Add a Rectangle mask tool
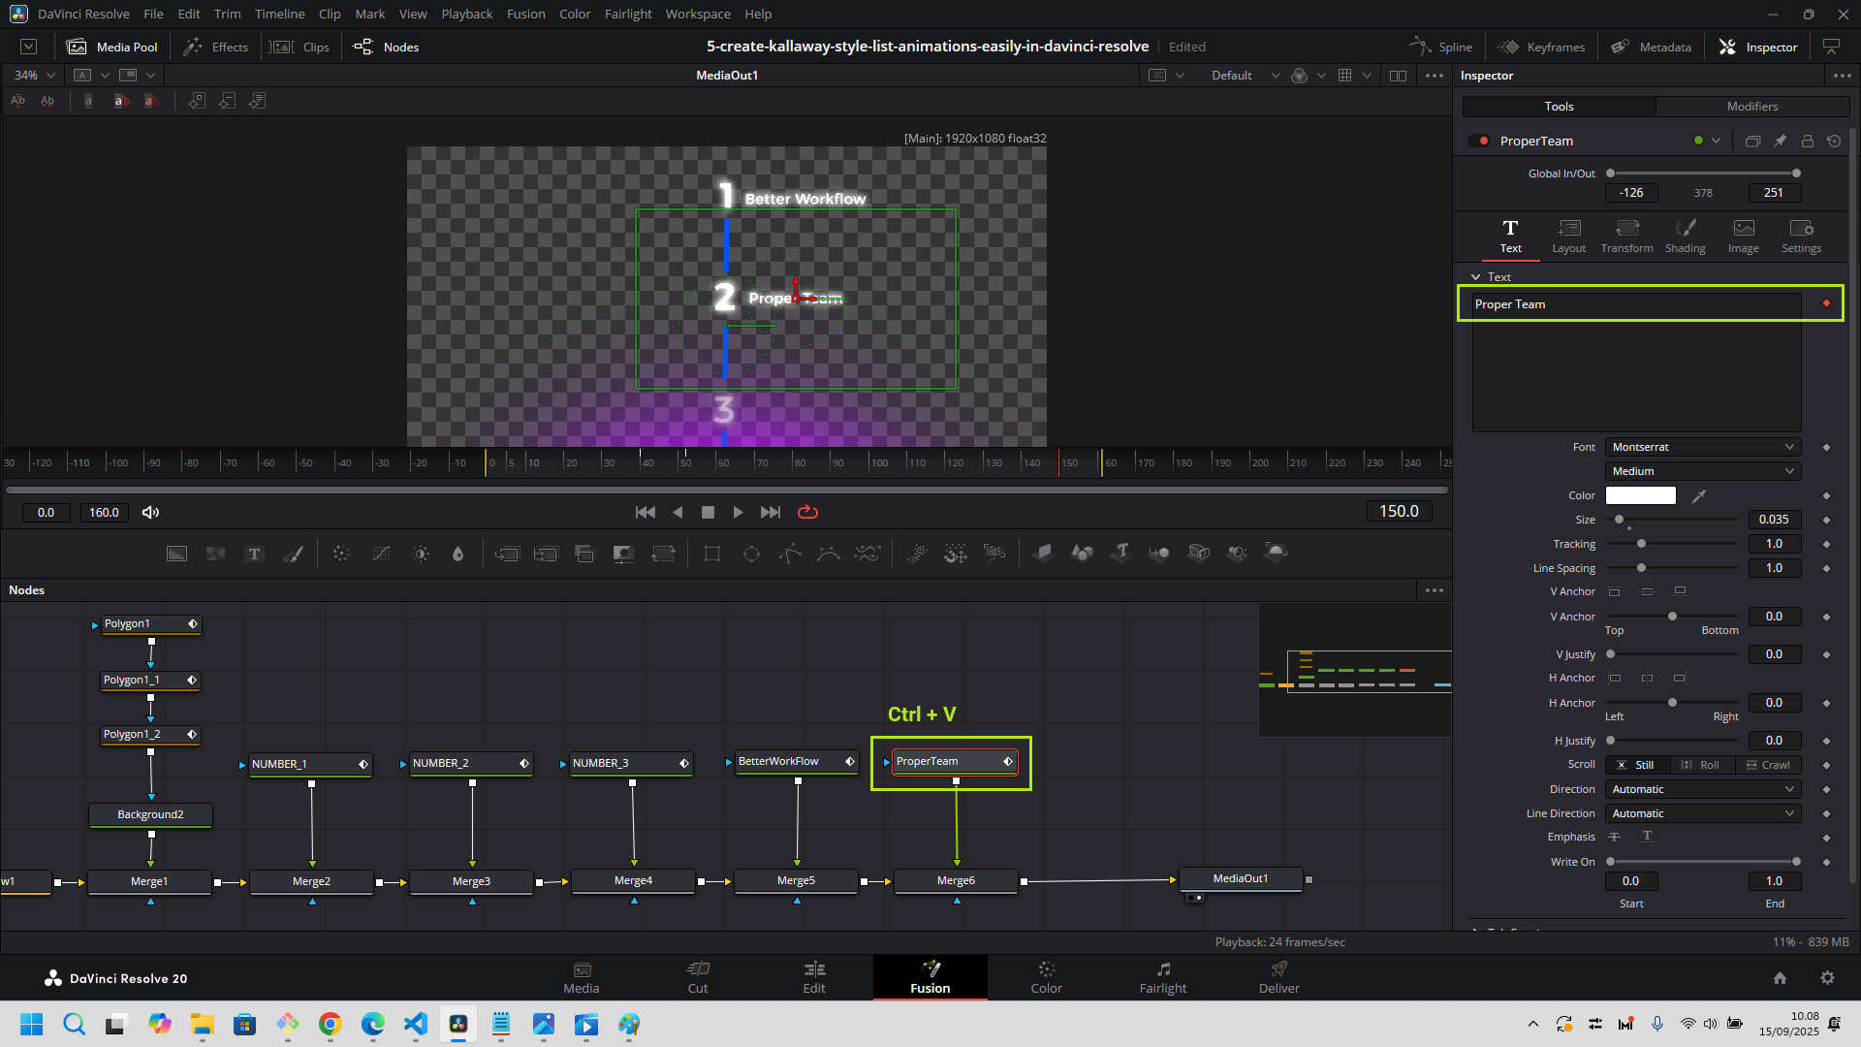Screen dimensions: 1861x1047 [712, 554]
